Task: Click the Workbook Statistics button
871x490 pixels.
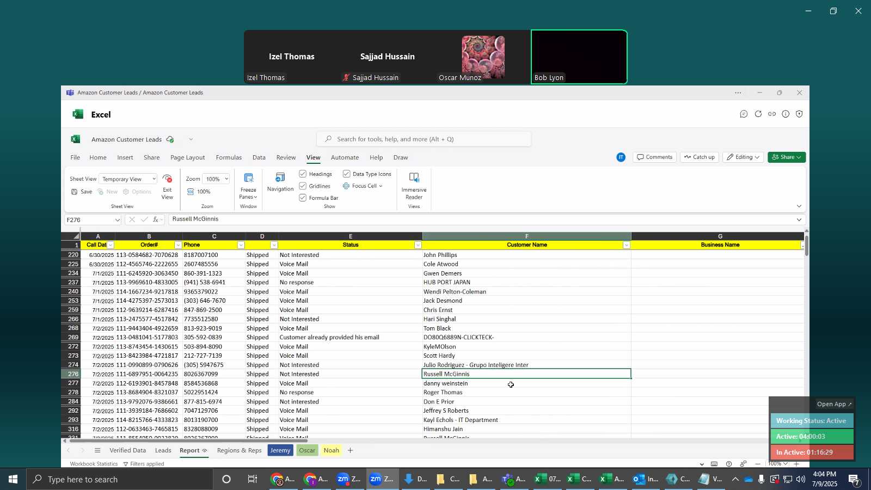Action: [94, 464]
